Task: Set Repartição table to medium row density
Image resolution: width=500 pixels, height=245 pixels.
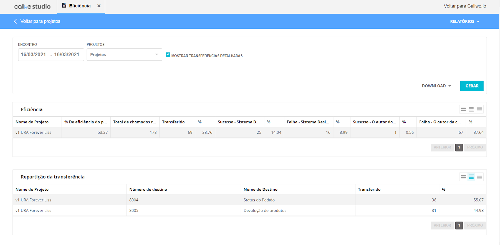Action: point(471,177)
